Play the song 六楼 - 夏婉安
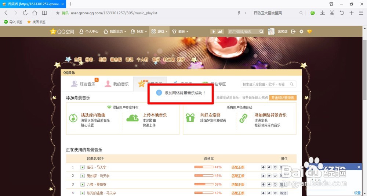 tap(82, 185)
